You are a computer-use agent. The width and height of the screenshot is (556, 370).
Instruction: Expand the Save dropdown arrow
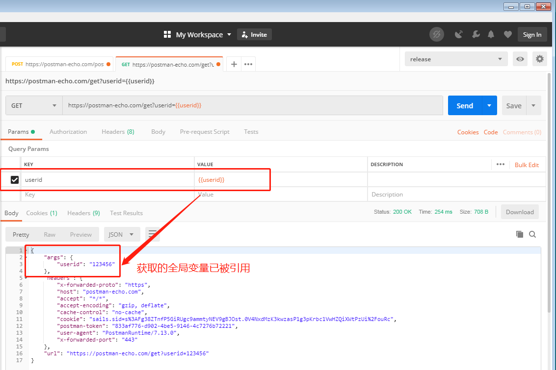[533, 105]
